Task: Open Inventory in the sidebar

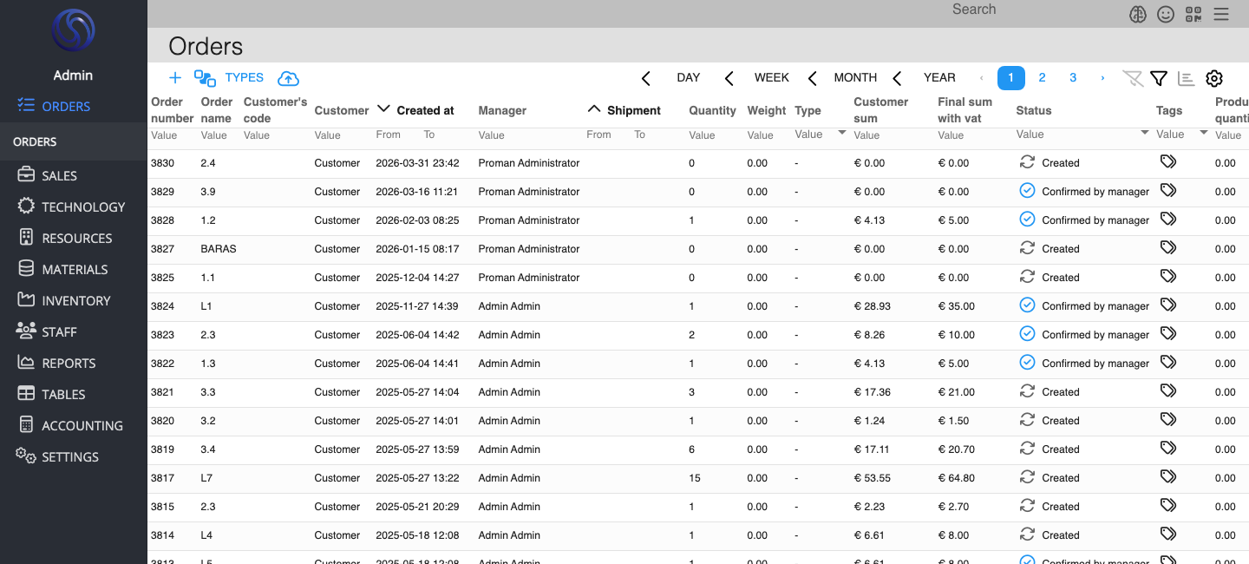Action: (75, 300)
